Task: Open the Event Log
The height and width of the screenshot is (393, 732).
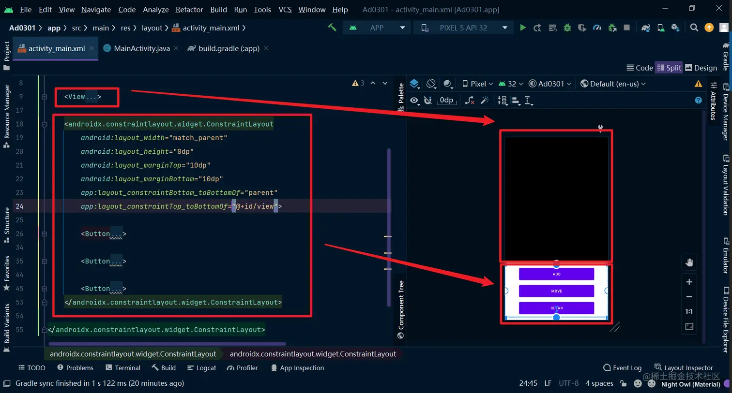Action: (622, 368)
